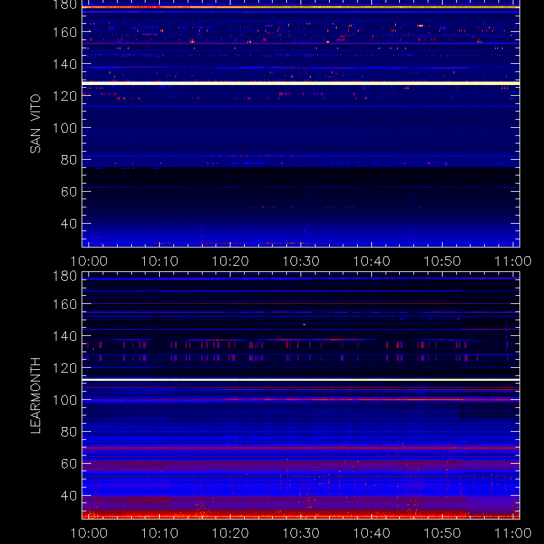This screenshot has height=544, width=544.
Task: Click the bright white band in Learmonth spectrogram
Action: [x=301, y=380]
